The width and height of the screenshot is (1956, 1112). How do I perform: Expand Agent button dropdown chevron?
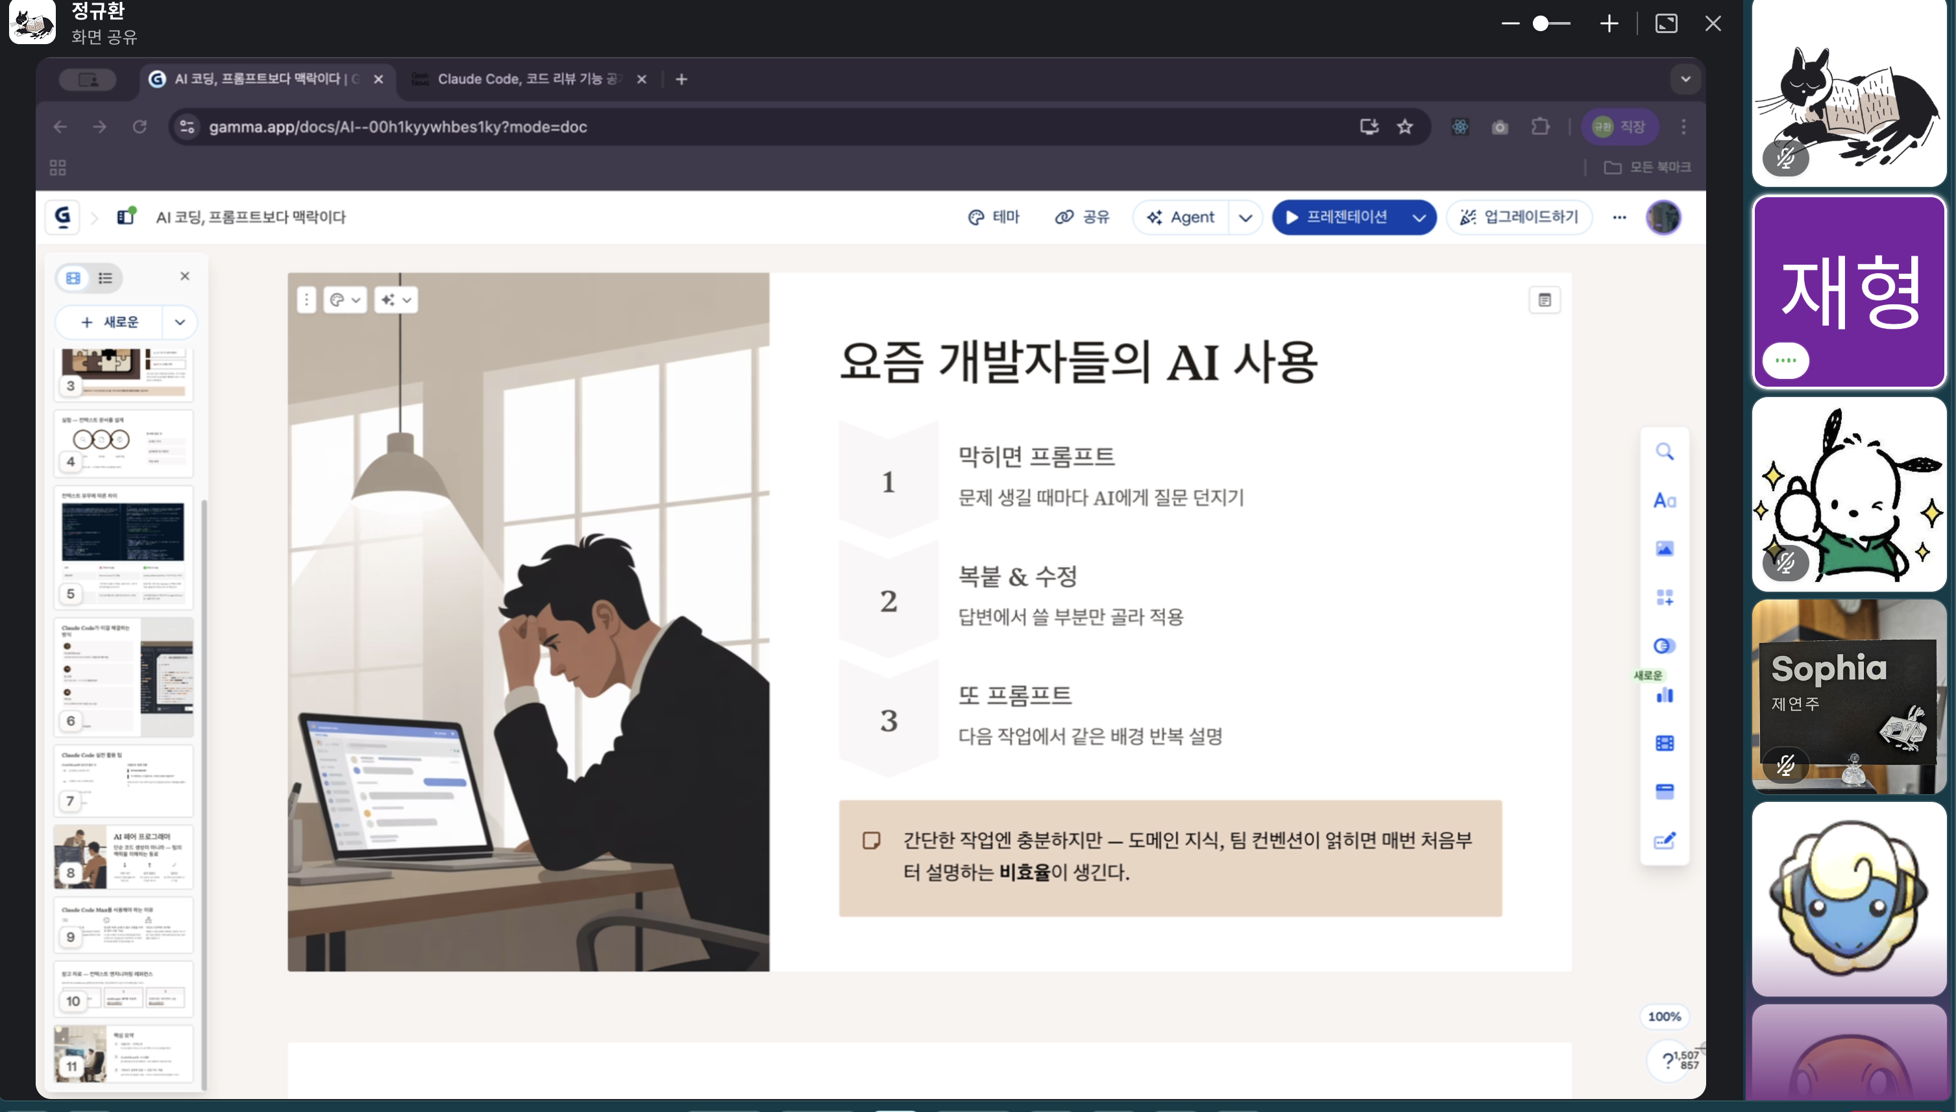click(1245, 218)
